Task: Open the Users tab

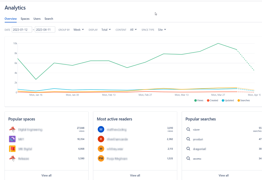Action: click(x=37, y=19)
